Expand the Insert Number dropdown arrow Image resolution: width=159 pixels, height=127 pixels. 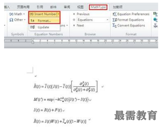pyautogui.click(x=58, y=14)
